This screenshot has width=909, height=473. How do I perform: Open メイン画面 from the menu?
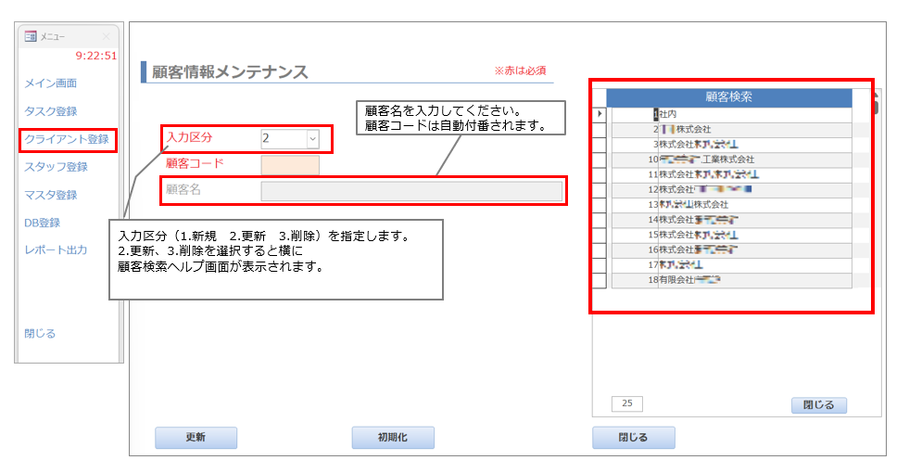pyautogui.click(x=50, y=83)
